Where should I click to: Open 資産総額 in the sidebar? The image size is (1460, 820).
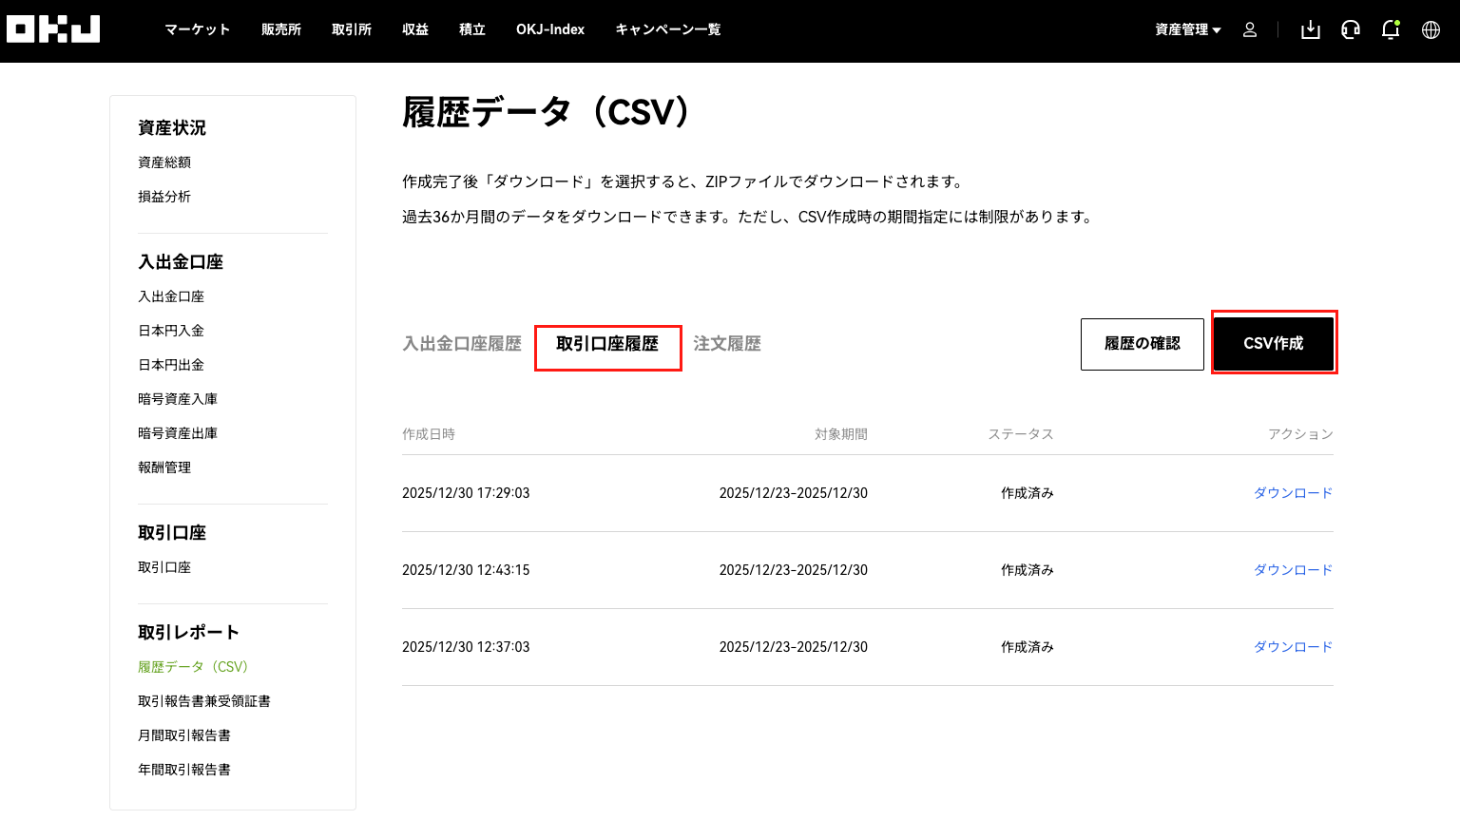[164, 162]
